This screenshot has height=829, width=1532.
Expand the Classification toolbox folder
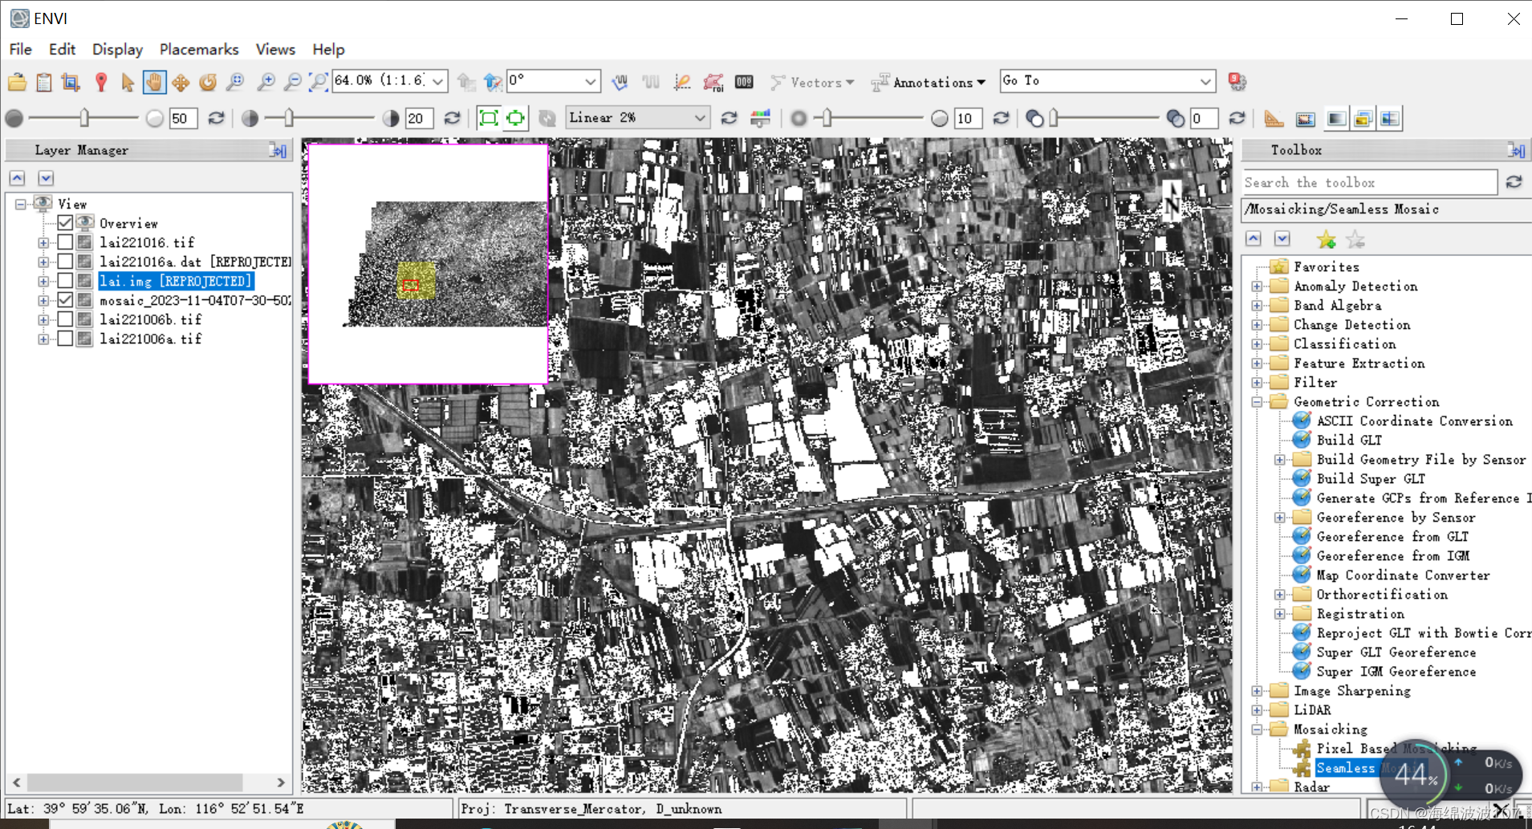(x=1258, y=344)
